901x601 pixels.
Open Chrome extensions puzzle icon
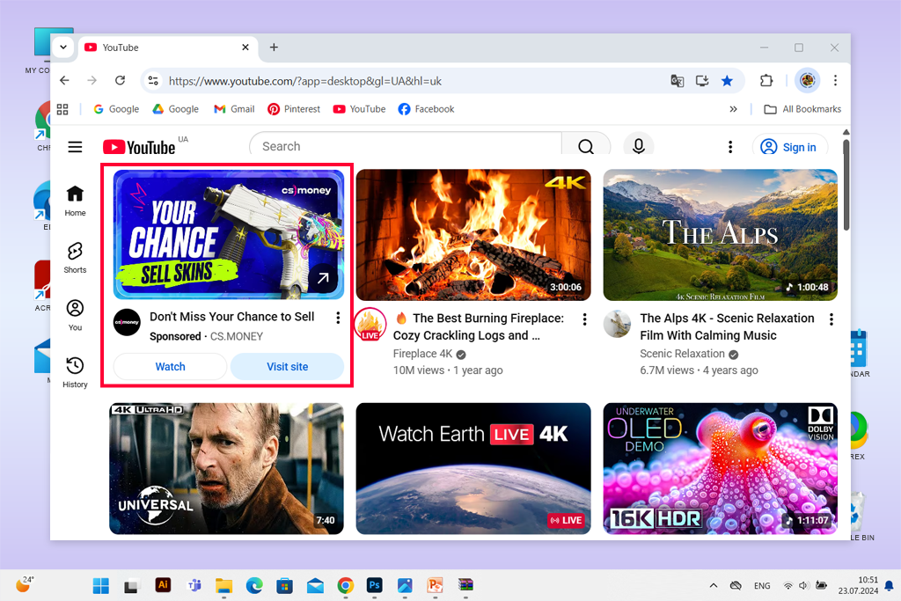[x=766, y=80]
